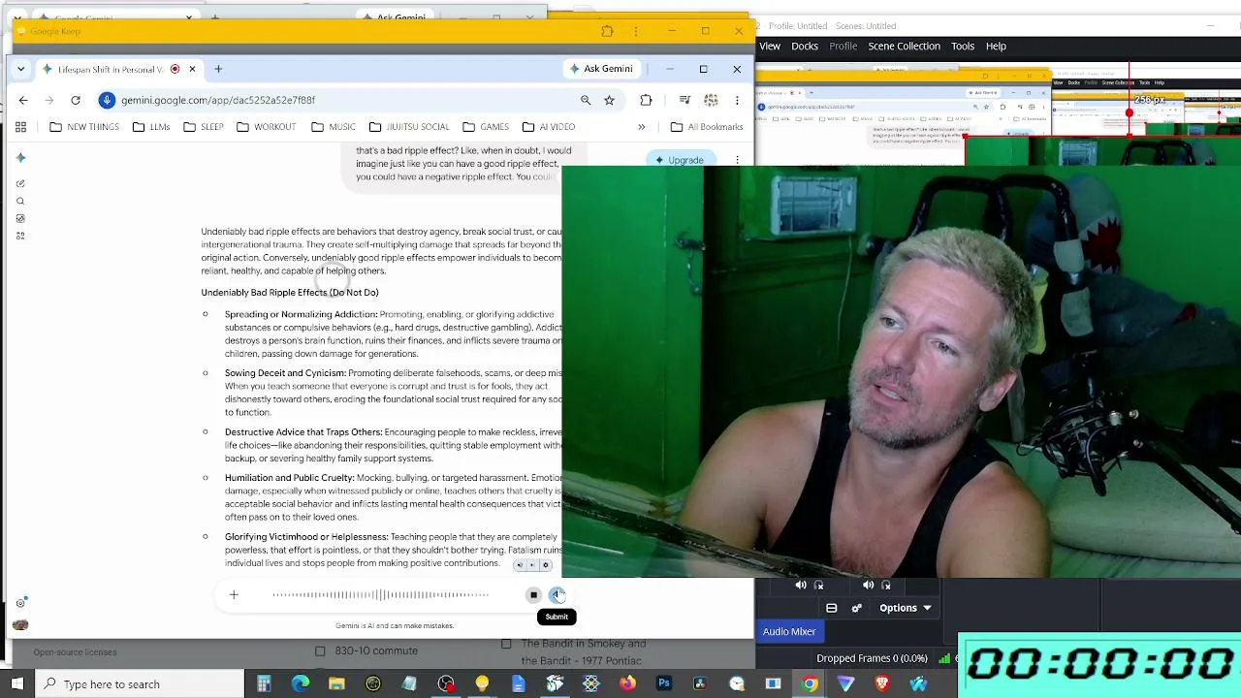1241x698 pixels.
Task: Click the Windows Start button
Action: [16, 683]
